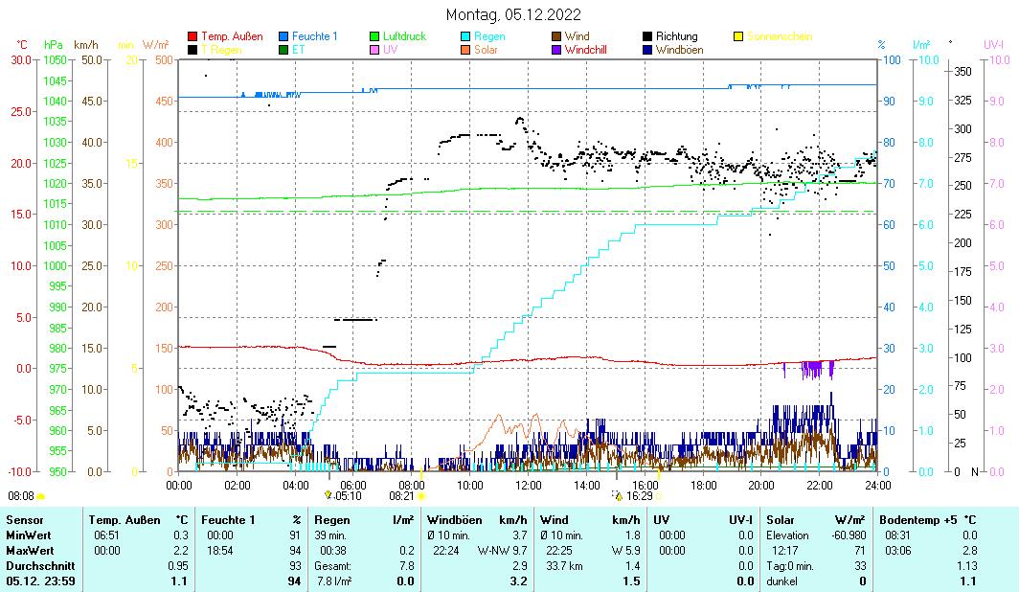Click the 1.13 average ground temperature value

tap(967, 566)
